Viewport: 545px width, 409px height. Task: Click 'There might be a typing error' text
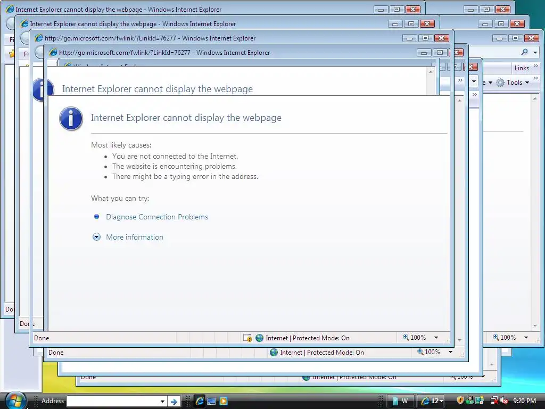(185, 177)
